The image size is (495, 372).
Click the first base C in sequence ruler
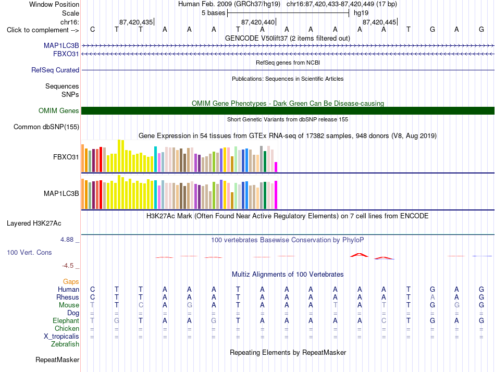(93, 30)
